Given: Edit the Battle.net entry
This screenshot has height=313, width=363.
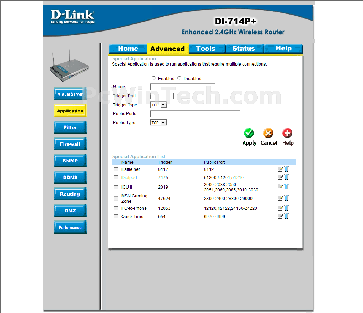Looking at the screenshot, I should [280, 169].
